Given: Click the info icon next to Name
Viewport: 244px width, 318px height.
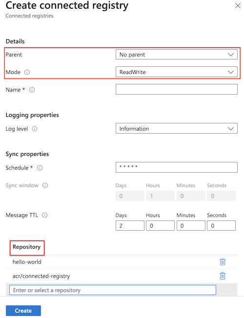Looking at the screenshot, I should 32,90.
